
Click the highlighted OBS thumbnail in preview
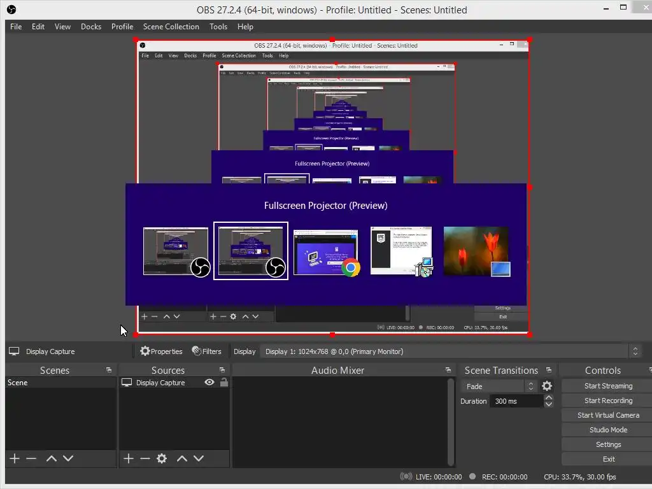[x=251, y=251]
